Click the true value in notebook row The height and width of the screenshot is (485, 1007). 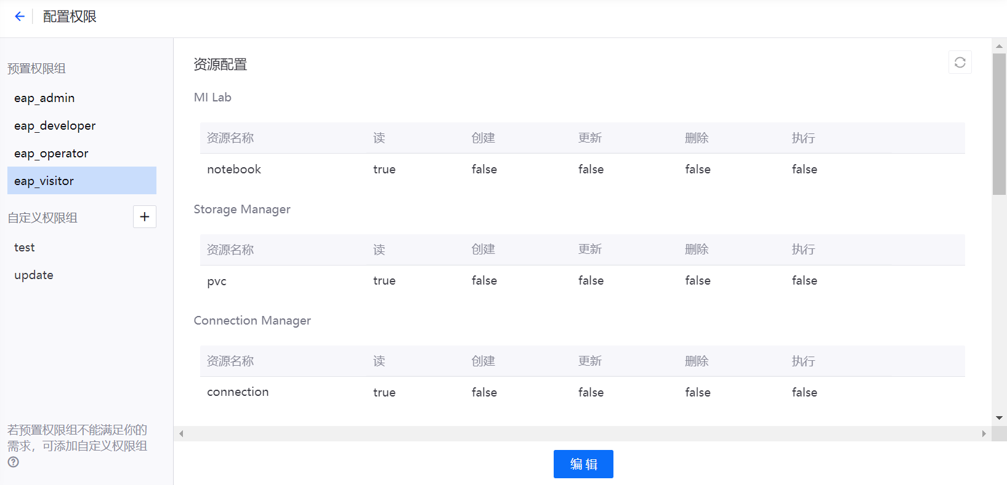click(x=384, y=169)
